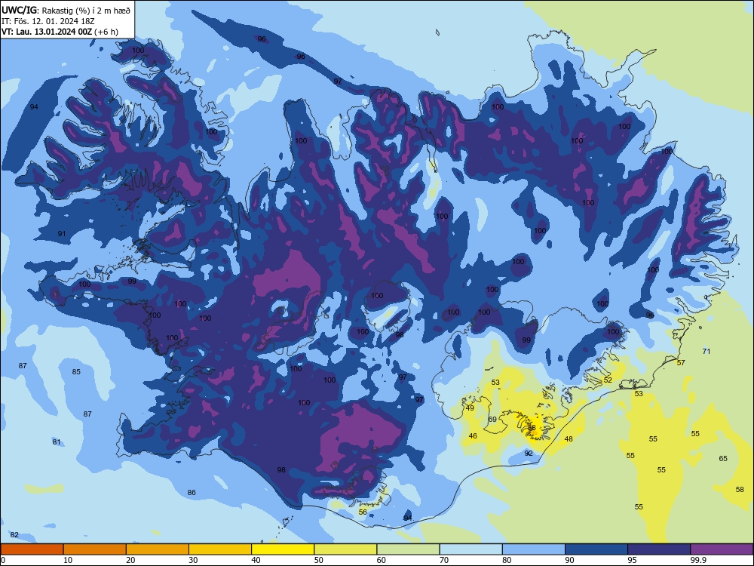Click the '57' humidity value on the map
The height and width of the screenshot is (566, 754).
click(x=681, y=362)
